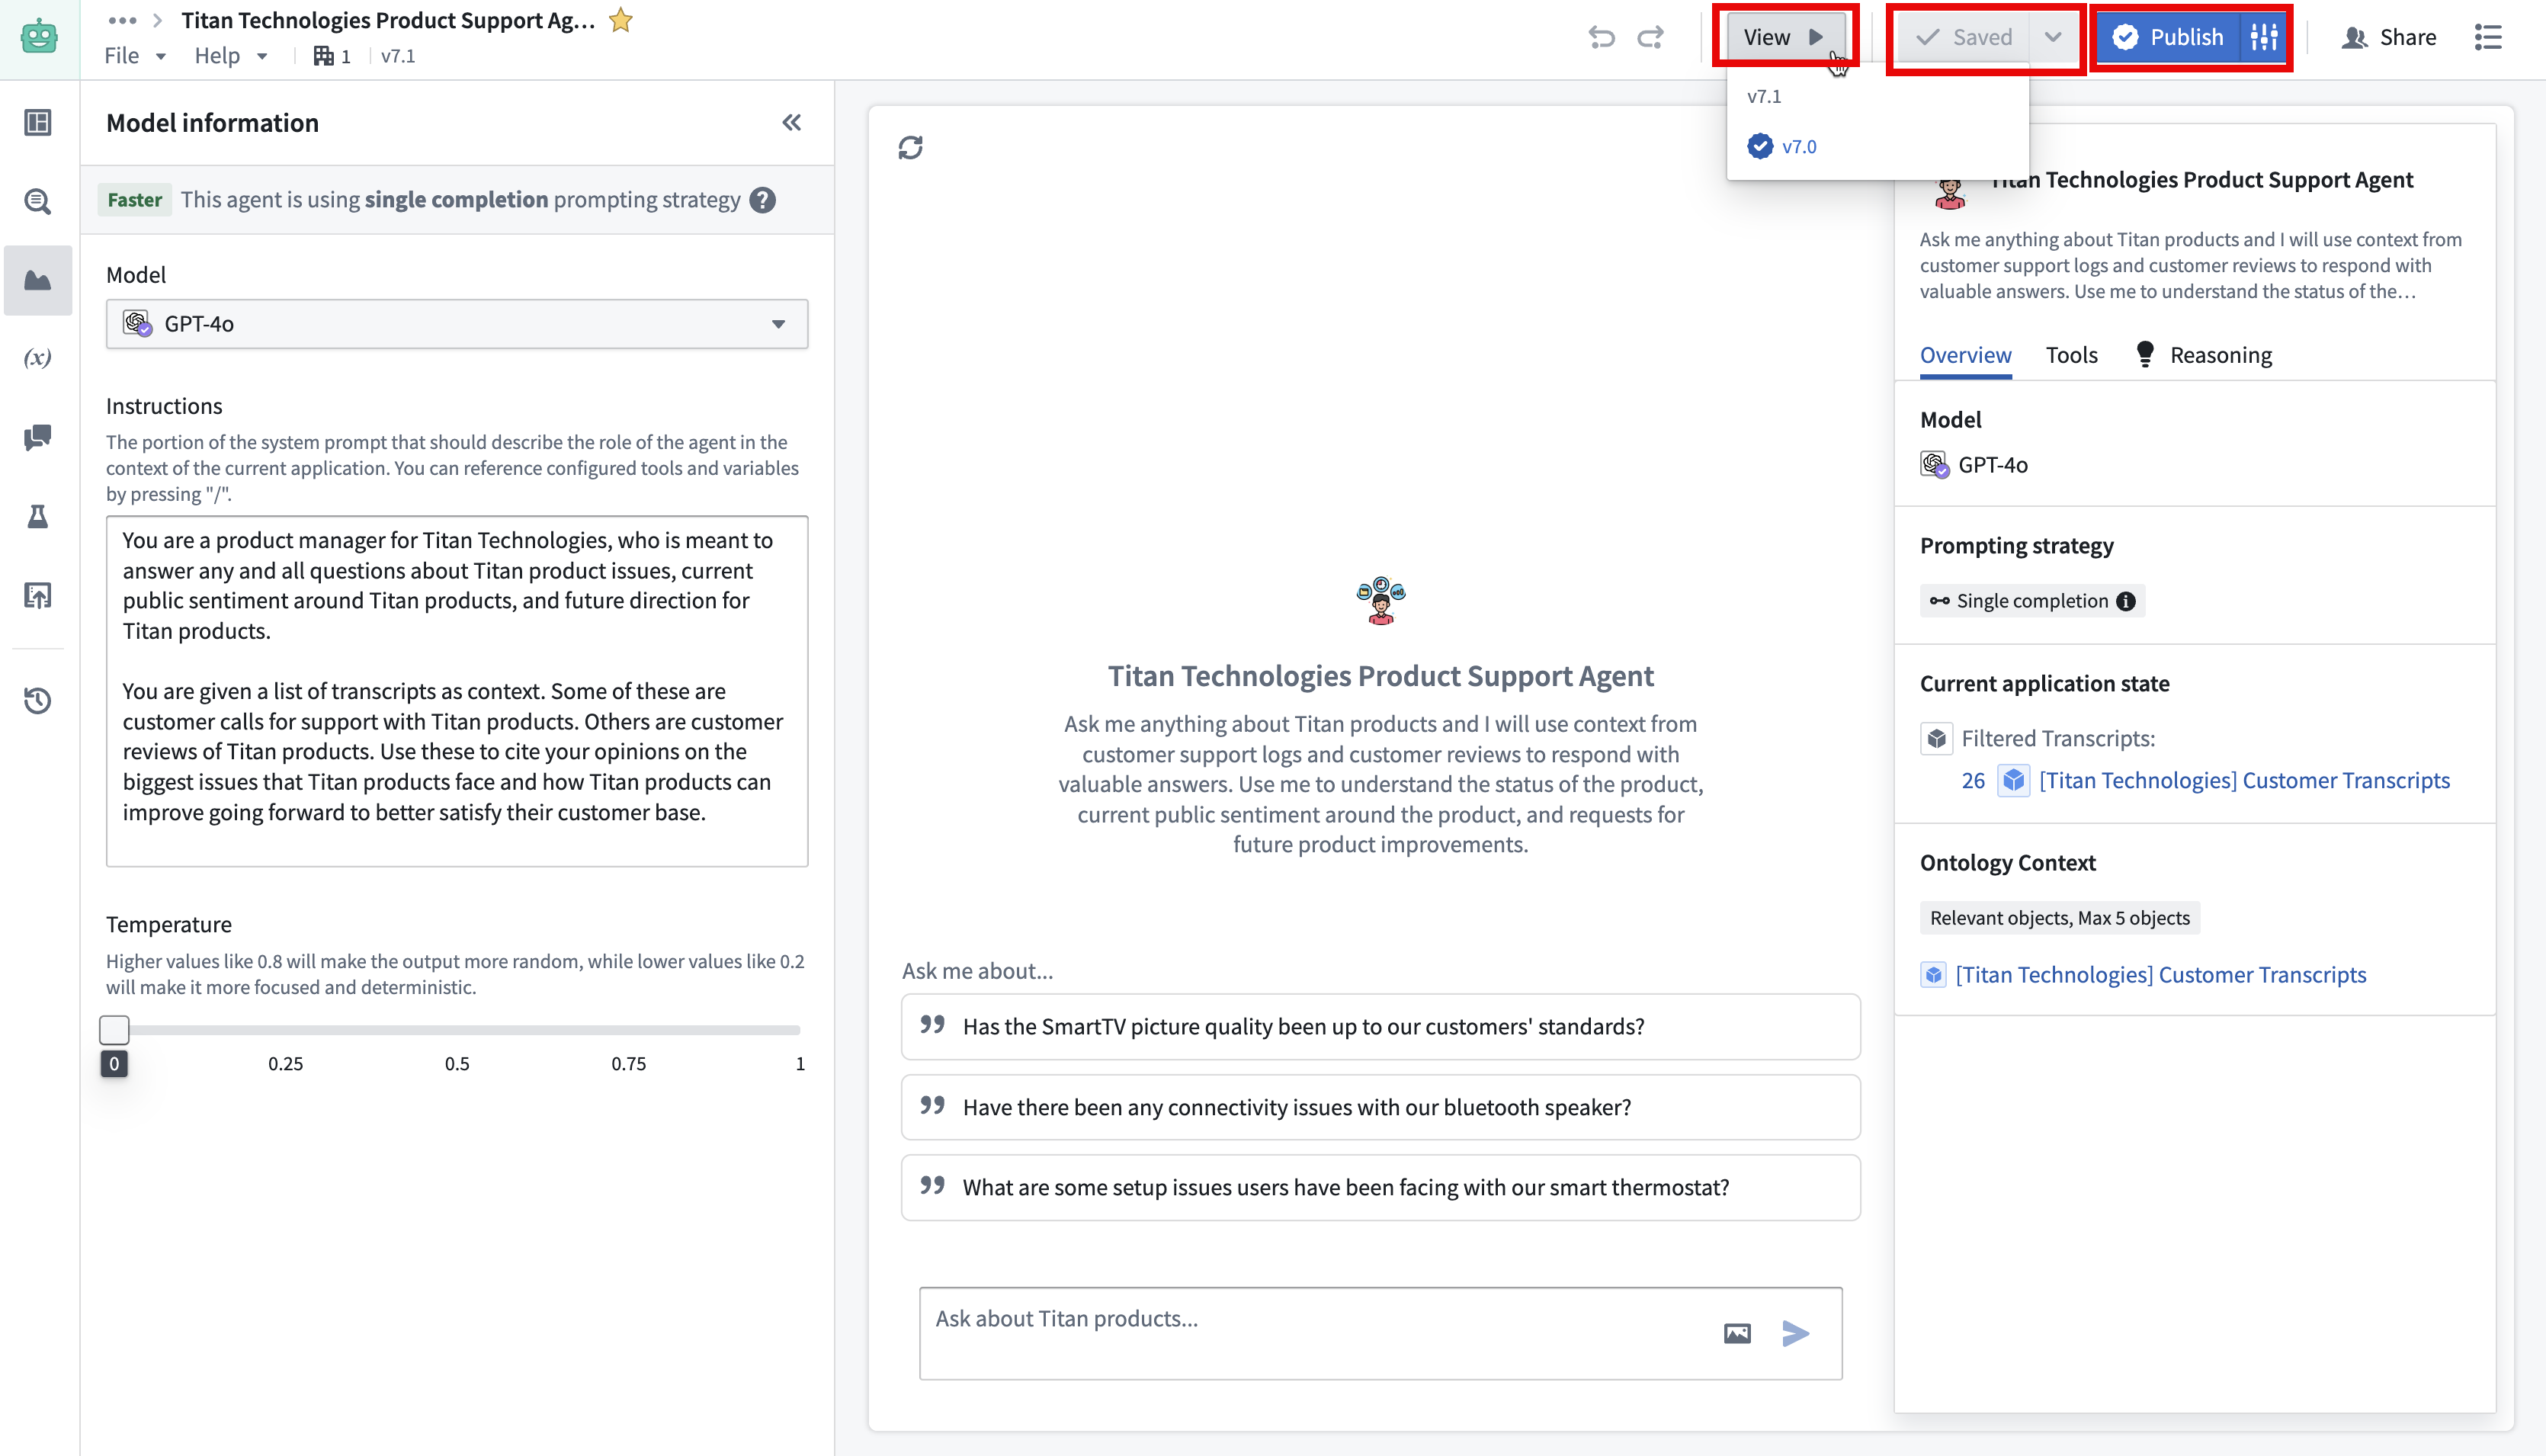
Task: Toggle the favorite star next to agent title
Action: click(620, 19)
